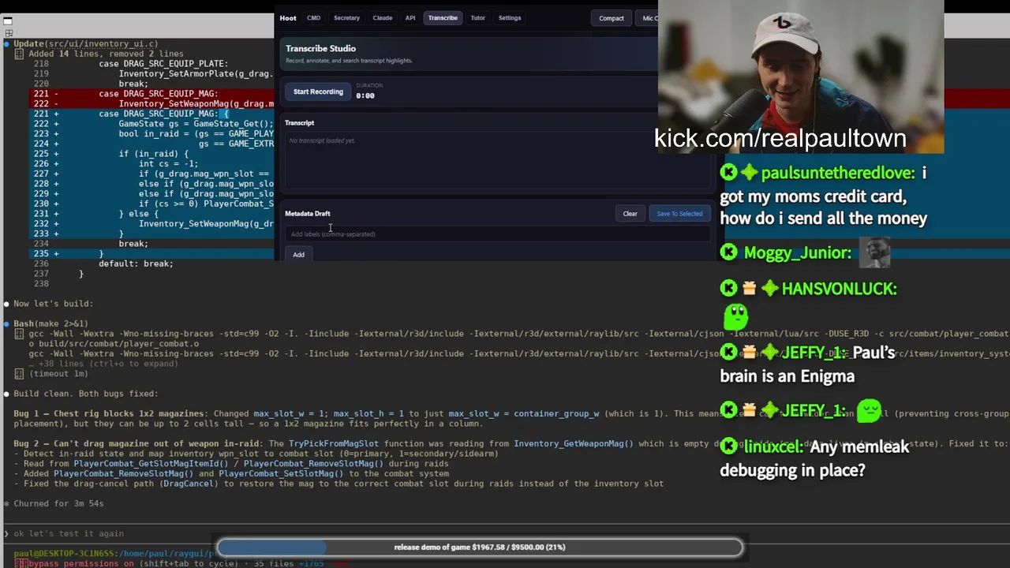Click 'default: break;' on line 236
1010x568 pixels.
[x=136, y=263]
